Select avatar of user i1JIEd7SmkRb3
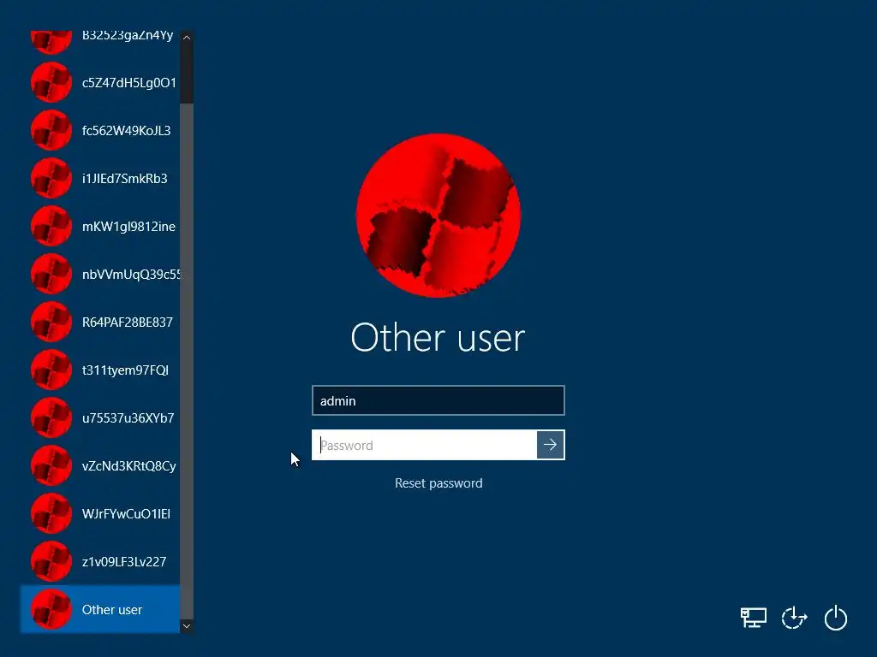 point(51,178)
